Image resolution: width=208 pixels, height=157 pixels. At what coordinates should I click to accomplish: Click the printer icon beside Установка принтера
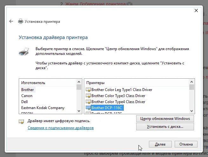pos(21,21)
